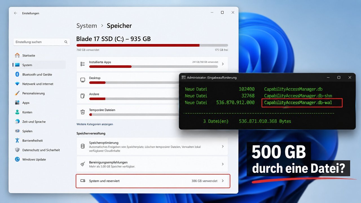Click 'CapabilityAccessManager.db-wal' in the console
This screenshot has width=361, height=203.
[x=298, y=103]
